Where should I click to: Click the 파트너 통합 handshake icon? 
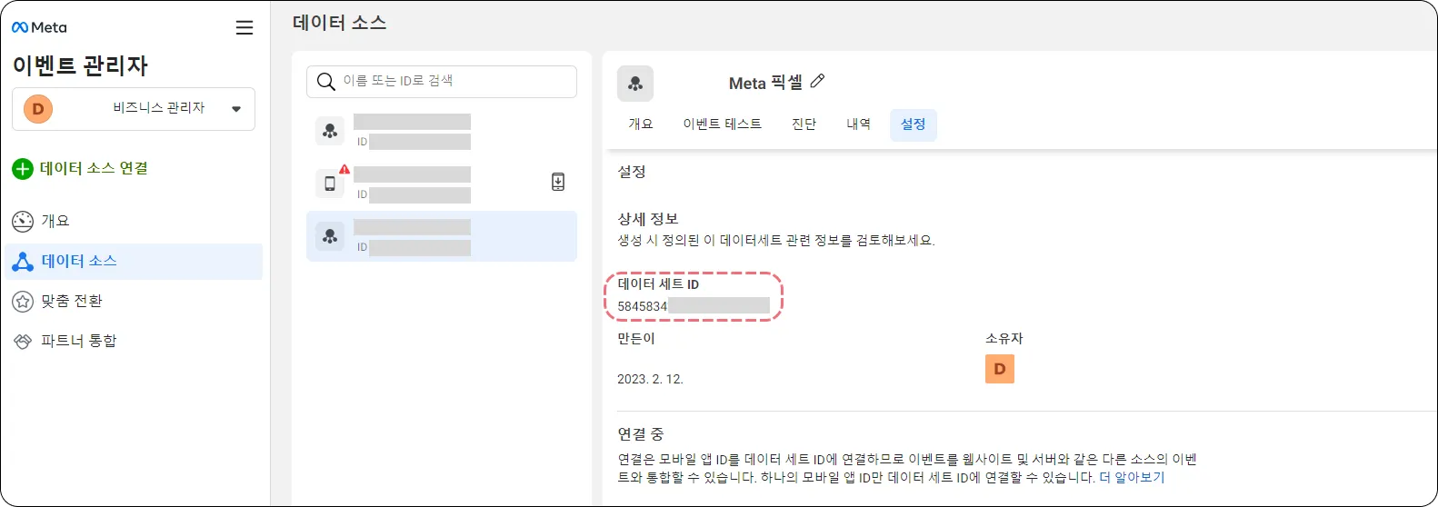23,342
